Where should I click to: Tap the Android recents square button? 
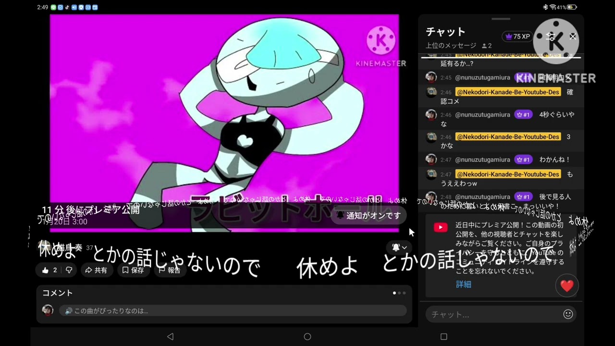coord(444,336)
